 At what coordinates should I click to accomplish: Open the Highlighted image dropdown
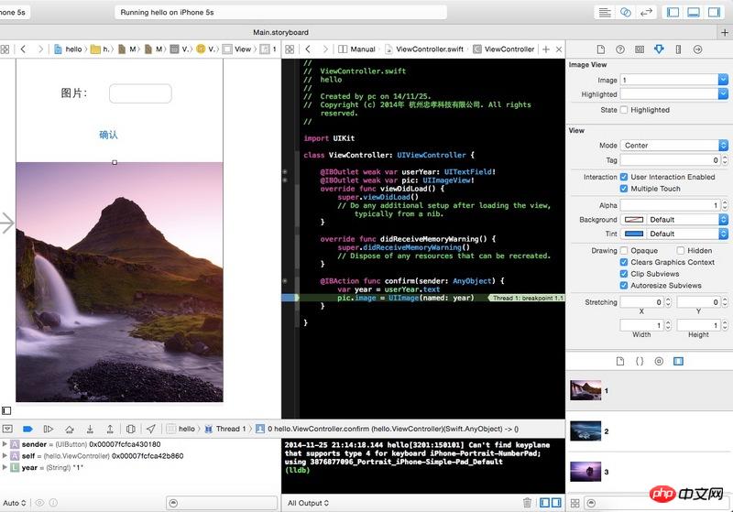coord(723,94)
